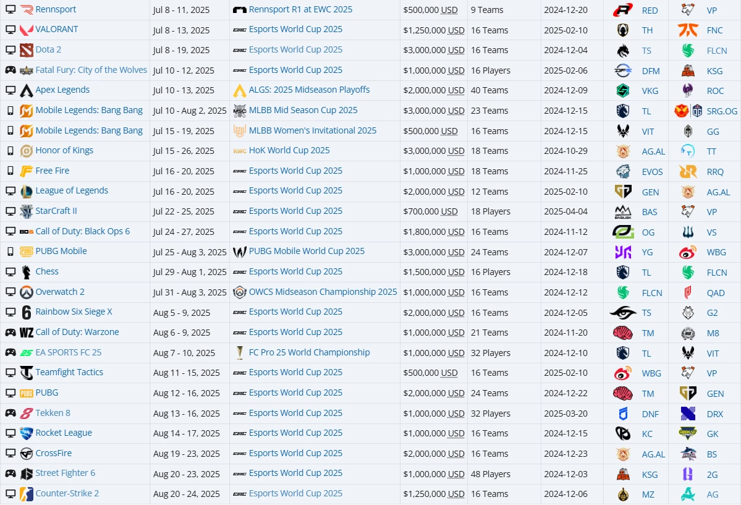
Task: Click the Tekken 8 game logo icon
Action: coord(27,414)
